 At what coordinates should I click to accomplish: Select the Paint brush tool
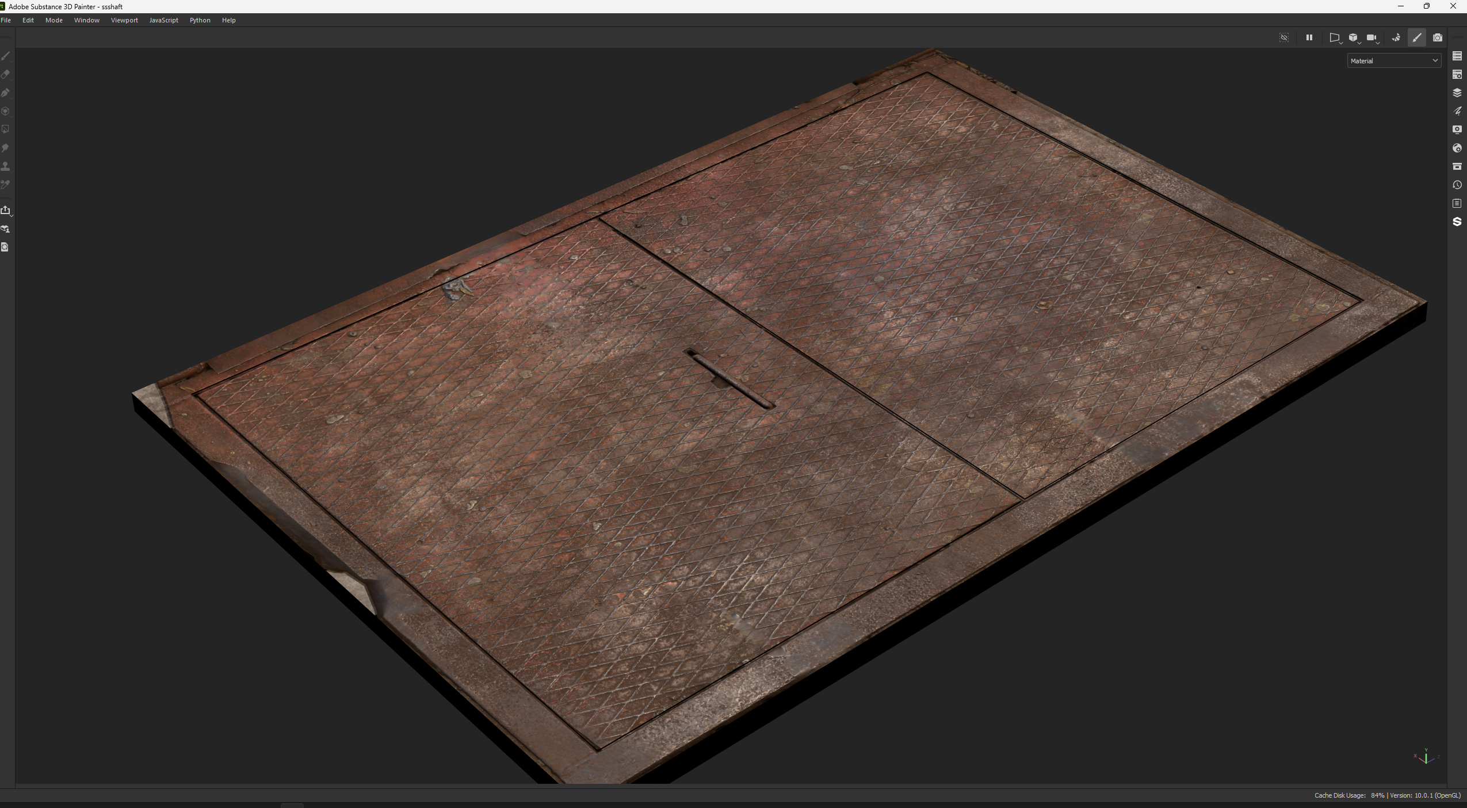click(x=6, y=56)
